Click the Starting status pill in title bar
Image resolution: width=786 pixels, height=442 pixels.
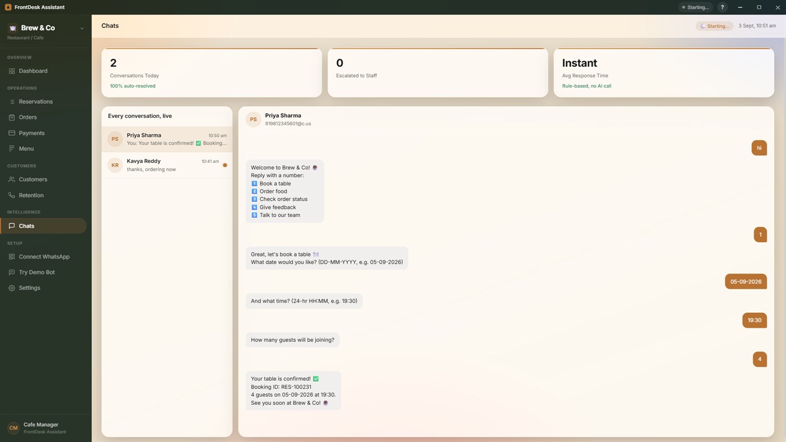(x=695, y=7)
